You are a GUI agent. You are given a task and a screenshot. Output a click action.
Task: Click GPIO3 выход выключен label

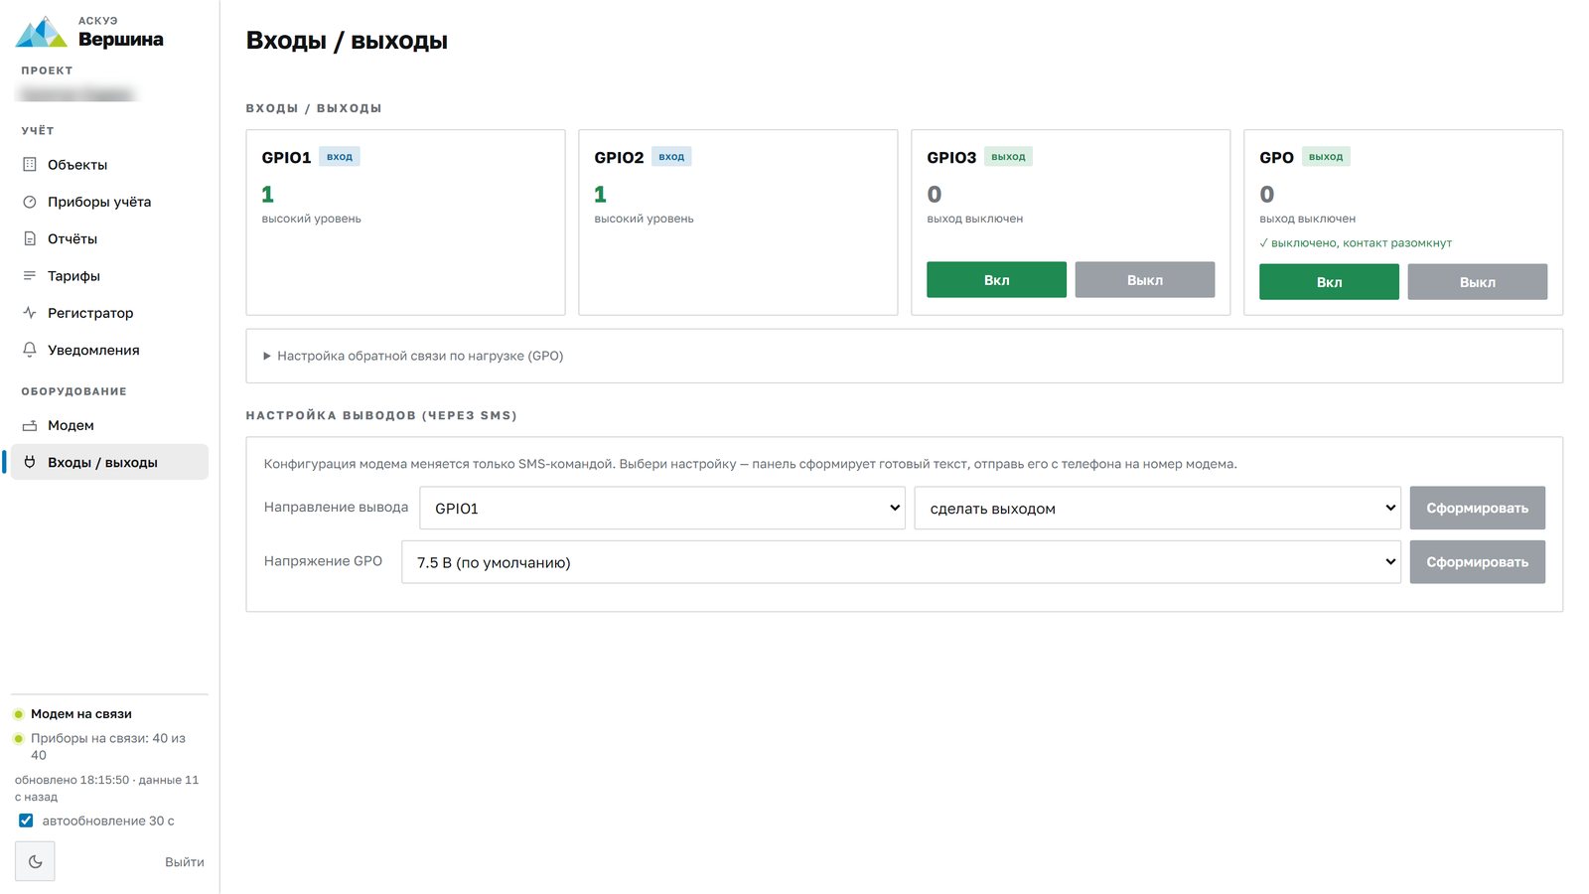click(974, 219)
